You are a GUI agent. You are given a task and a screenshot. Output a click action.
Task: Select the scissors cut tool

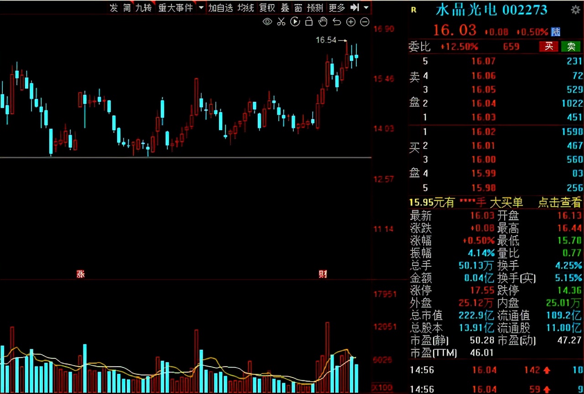[x=281, y=21]
